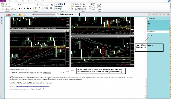Cut the selection with the scissors icon

6,4
